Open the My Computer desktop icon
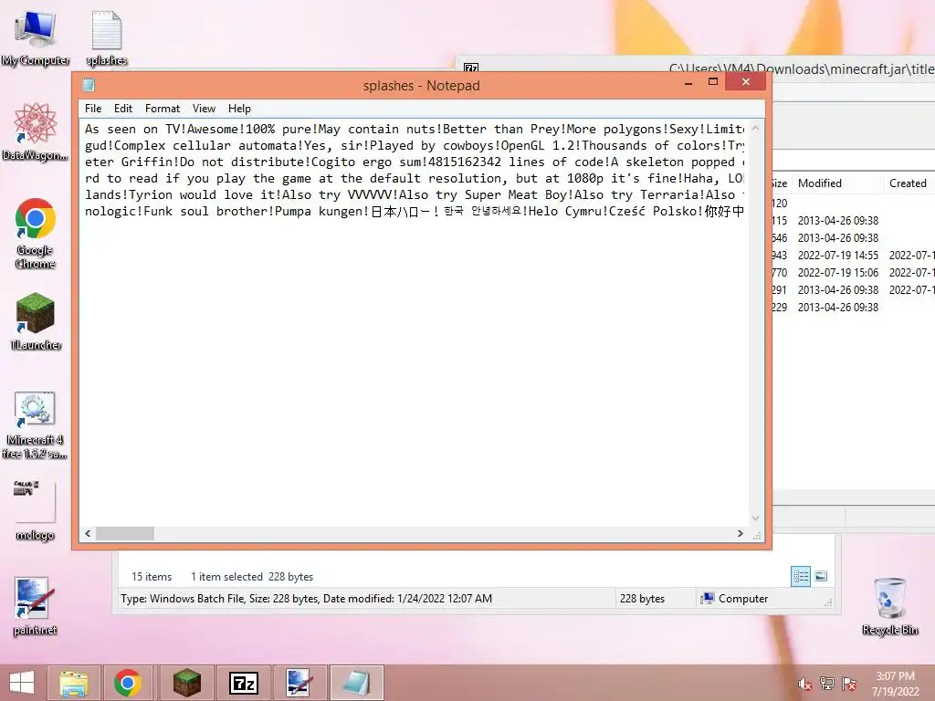This screenshot has width=935, height=701. (x=36, y=37)
